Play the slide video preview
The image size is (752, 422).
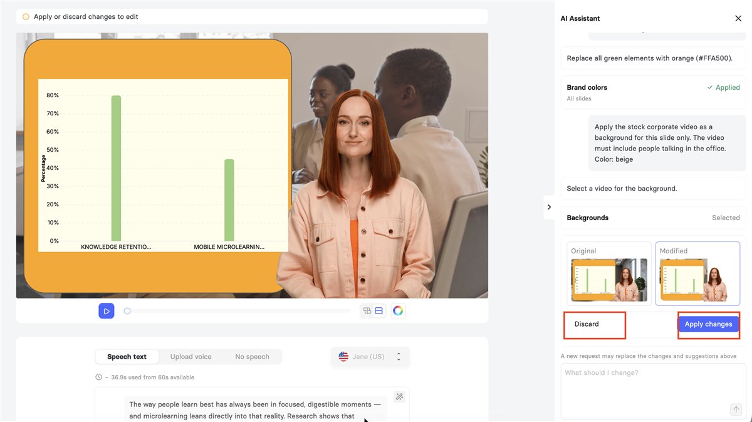point(107,310)
